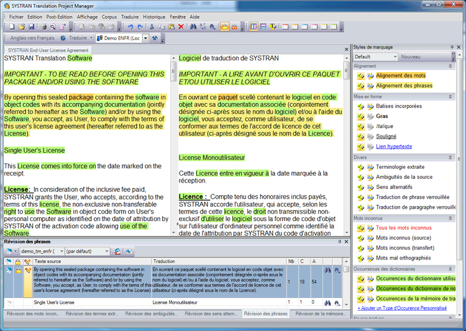Open the Corpus menu
The image size is (466, 331).
[109, 17]
